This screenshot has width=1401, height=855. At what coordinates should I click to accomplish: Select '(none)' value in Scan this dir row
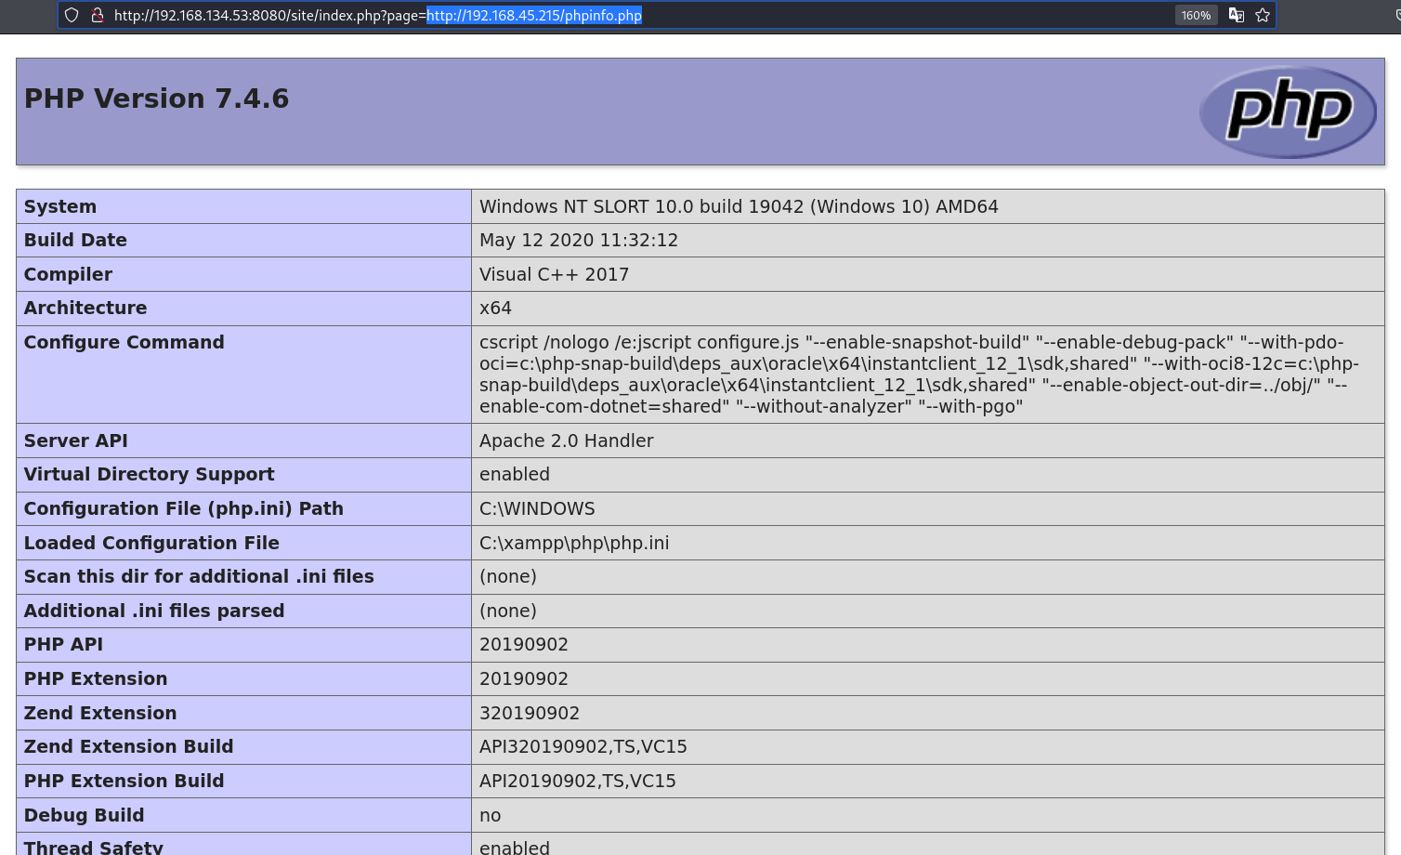[508, 576]
